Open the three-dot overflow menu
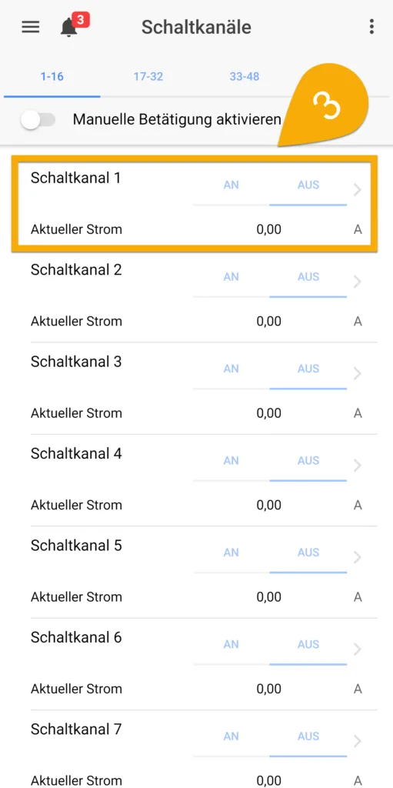Viewport: 393px width, 788px height. (x=371, y=27)
